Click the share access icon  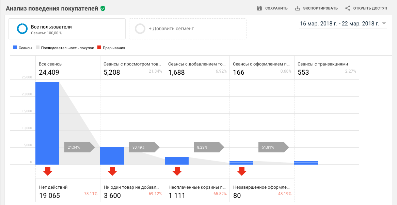click(347, 8)
